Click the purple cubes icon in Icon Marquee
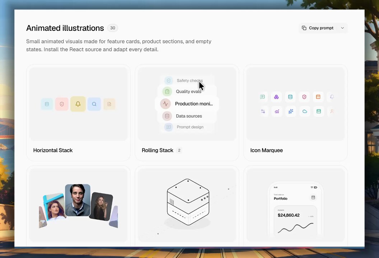Screen dimensions: 379x258 [276, 97]
